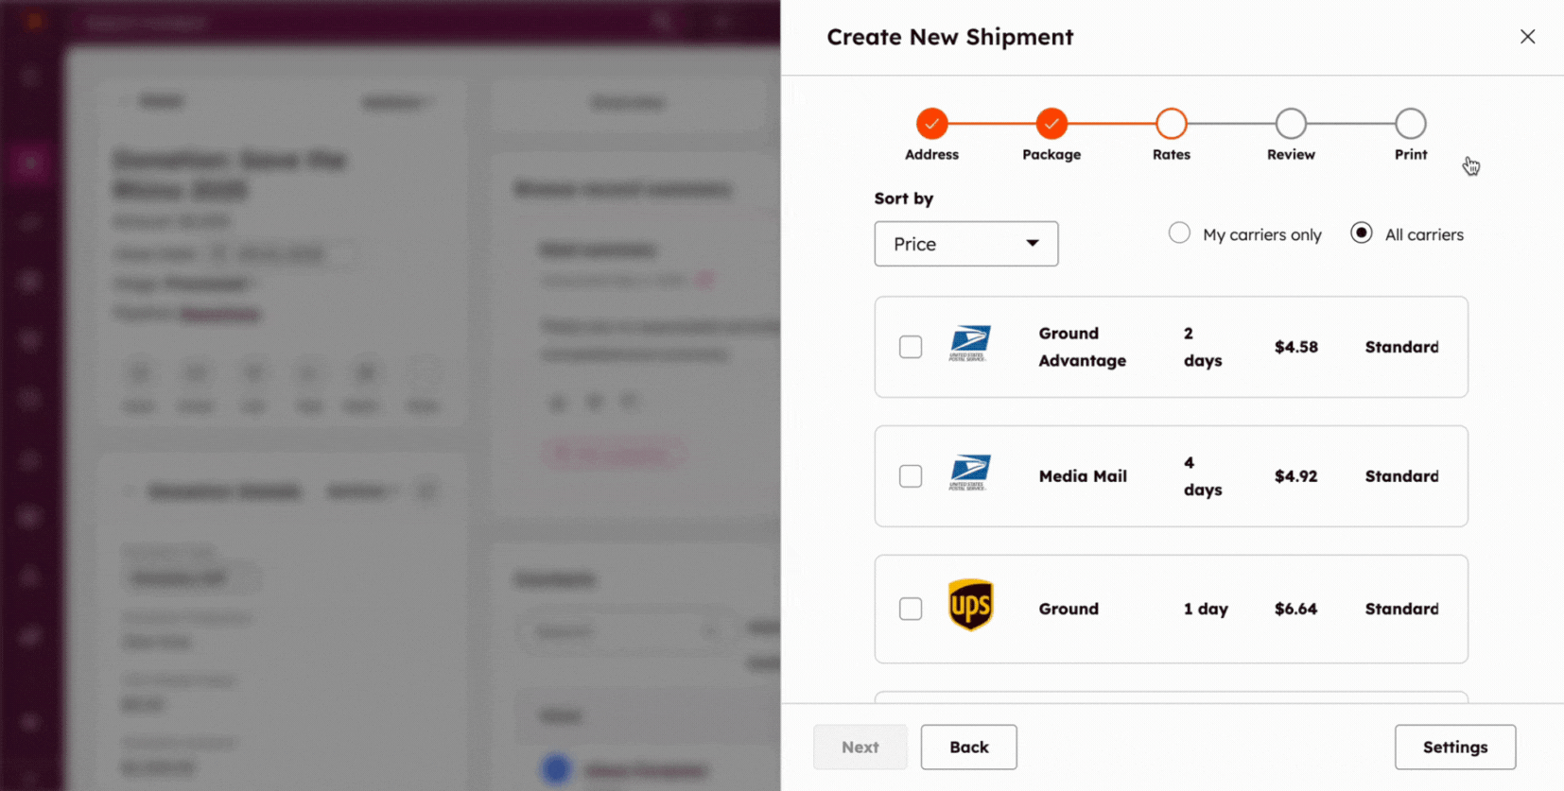This screenshot has height=791, width=1564.
Task: Check the Ground Advantage rate checkbox
Action: coord(911,347)
